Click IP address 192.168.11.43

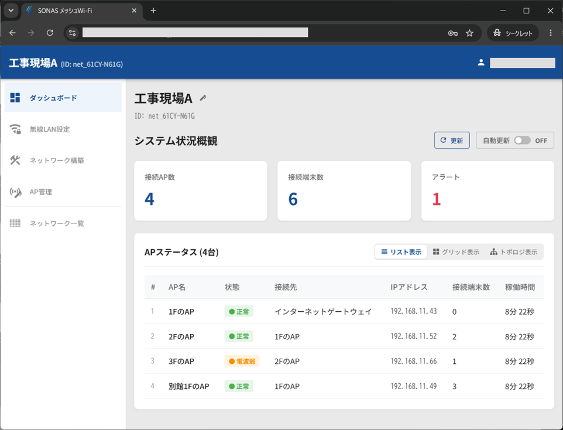pos(414,312)
